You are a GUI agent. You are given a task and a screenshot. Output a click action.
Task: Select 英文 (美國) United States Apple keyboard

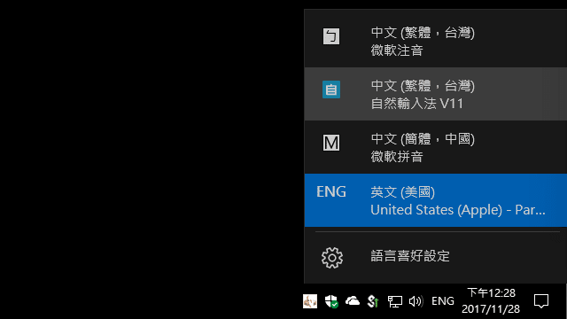coord(435,200)
